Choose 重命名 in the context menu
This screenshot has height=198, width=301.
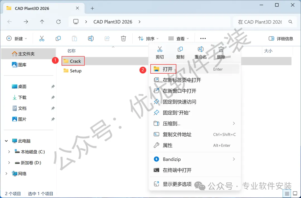point(200,53)
